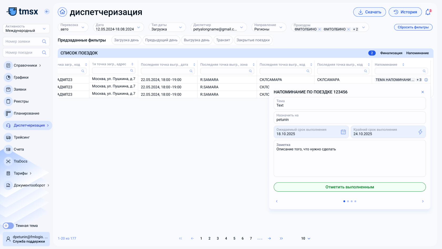Screen dimensions: 442x249
Task: Go to page 5 in pagination
Action: [234, 238]
